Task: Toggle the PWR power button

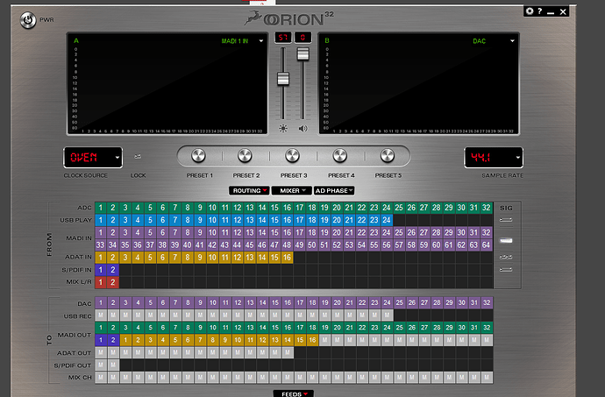Action: 28,20
